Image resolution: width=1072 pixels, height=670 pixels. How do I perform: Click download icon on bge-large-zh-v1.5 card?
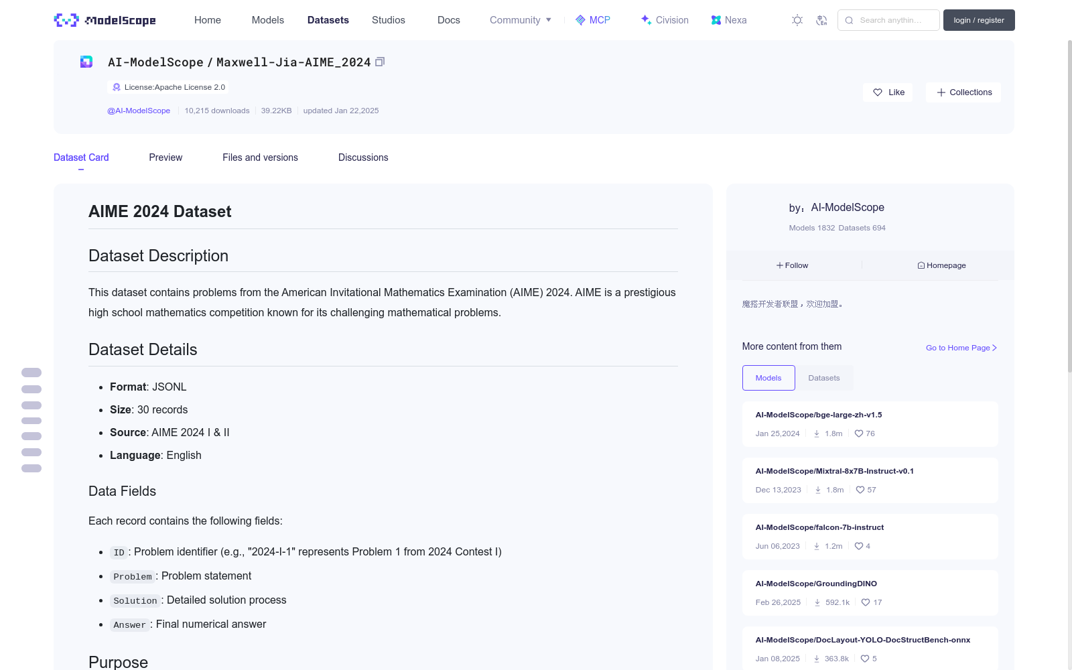[x=817, y=433]
